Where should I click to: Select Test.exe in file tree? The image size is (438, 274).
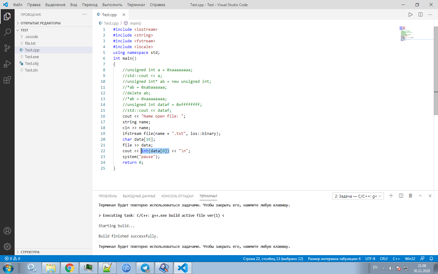point(54,57)
